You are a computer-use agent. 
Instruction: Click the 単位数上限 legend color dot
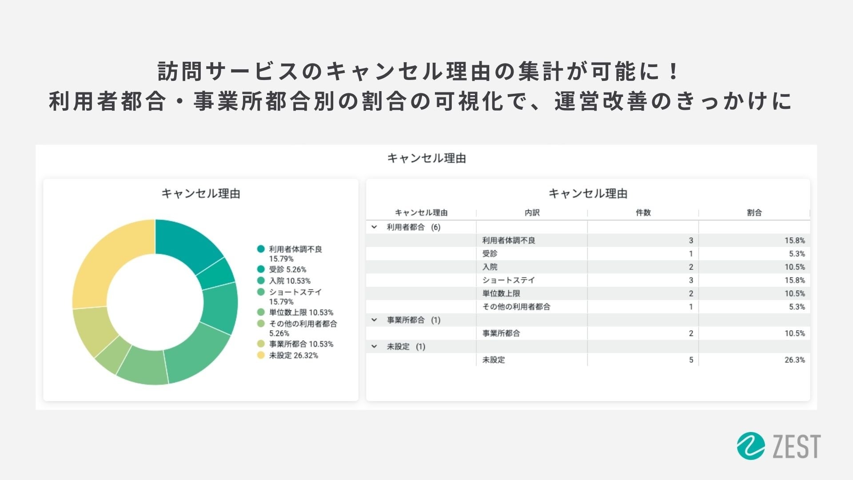click(x=261, y=312)
